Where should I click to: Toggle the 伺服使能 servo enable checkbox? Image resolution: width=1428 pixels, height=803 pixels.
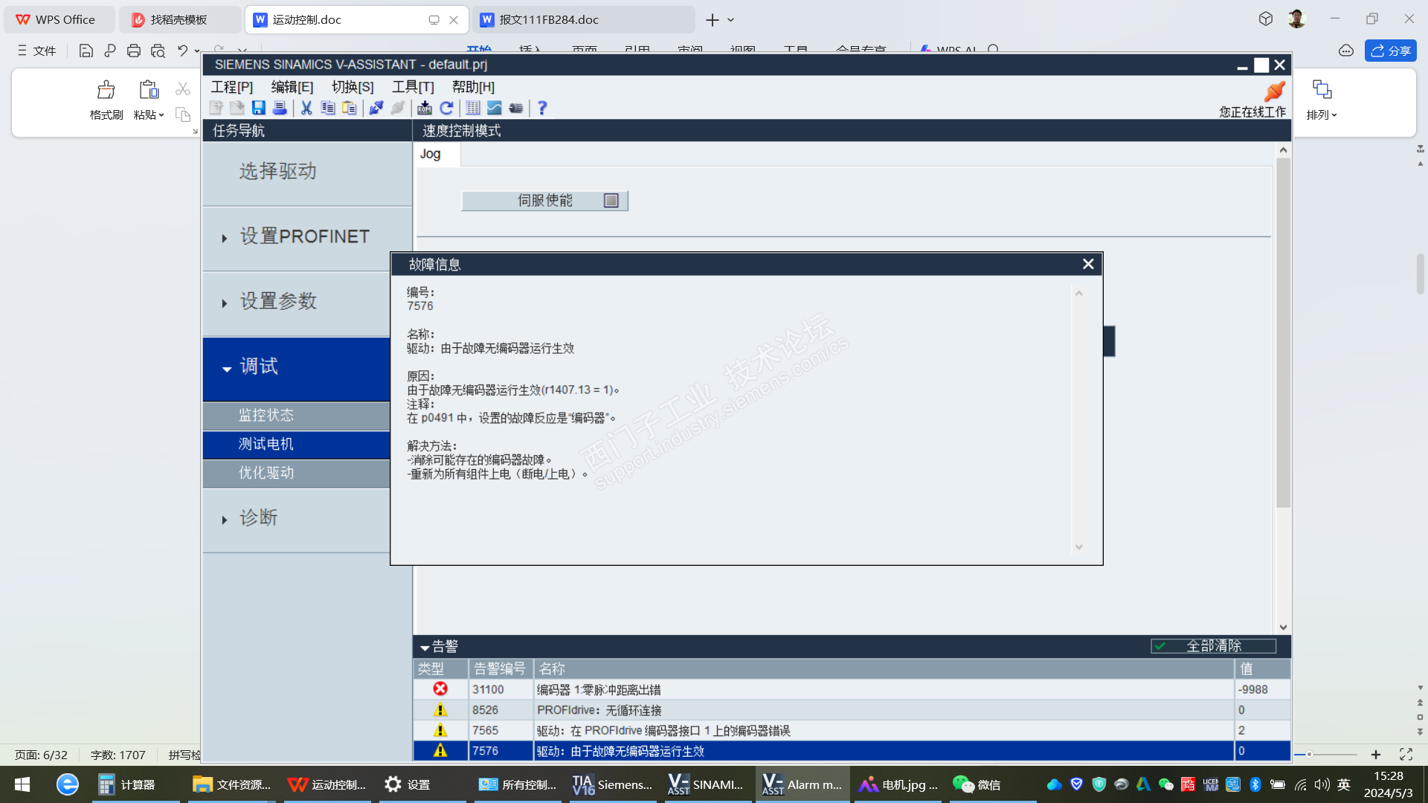pos(611,201)
